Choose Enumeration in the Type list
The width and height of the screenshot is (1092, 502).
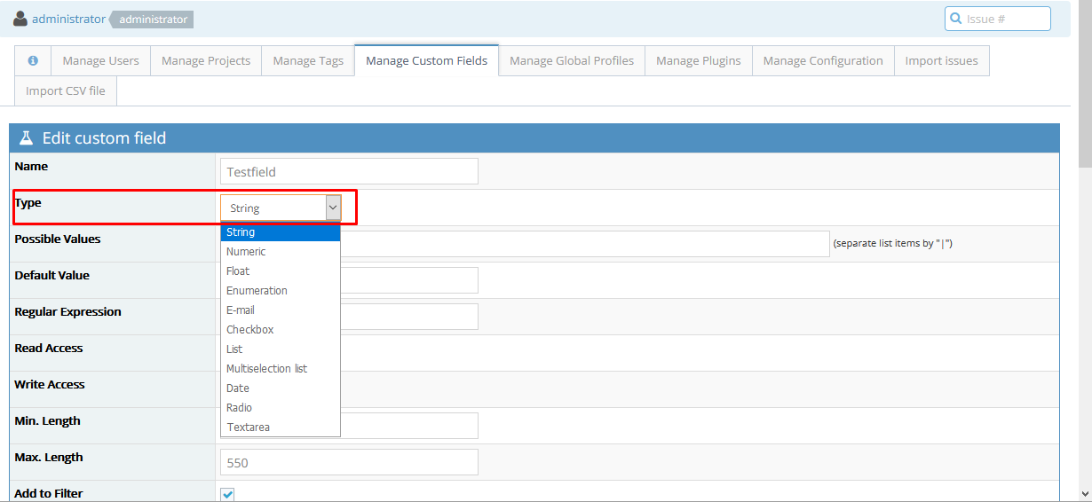click(x=257, y=291)
